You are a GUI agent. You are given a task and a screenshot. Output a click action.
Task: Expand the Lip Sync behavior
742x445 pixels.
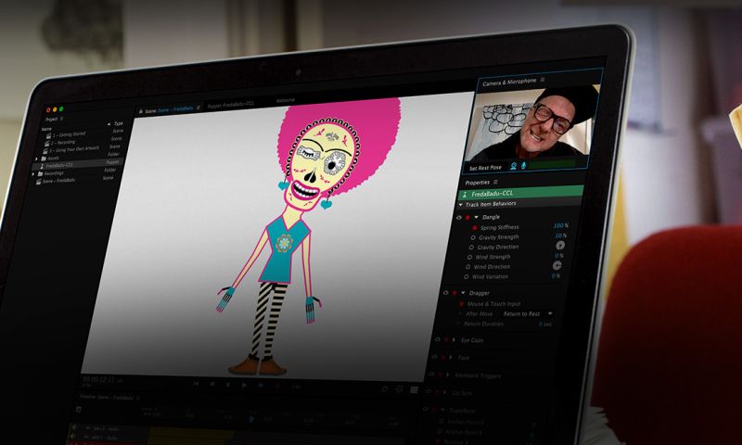point(444,392)
